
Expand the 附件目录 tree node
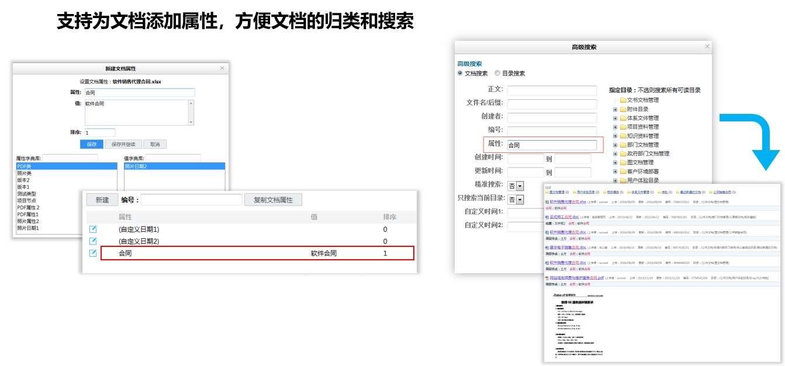click(x=615, y=109)
